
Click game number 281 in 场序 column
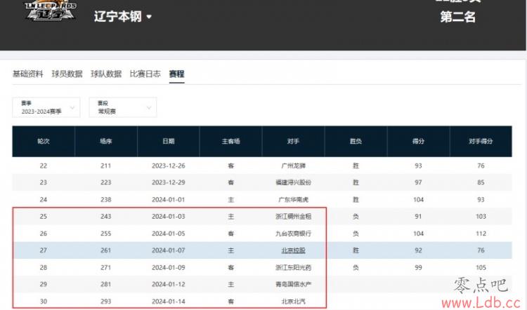(x=106, y=284)
